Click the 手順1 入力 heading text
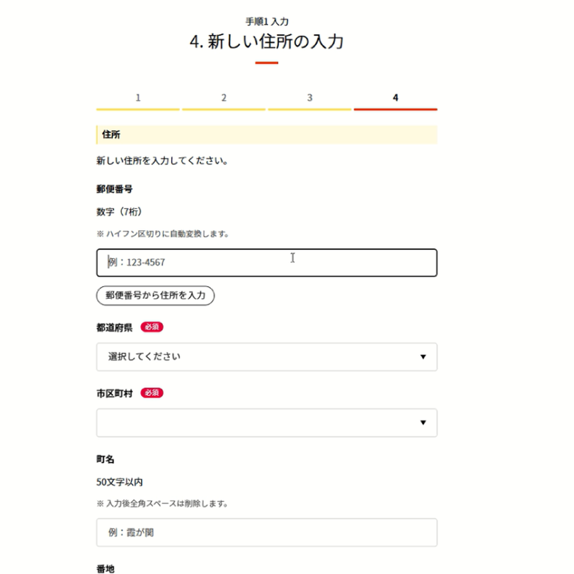Screen dimensions: 574x574 click(x=267, y=21)
